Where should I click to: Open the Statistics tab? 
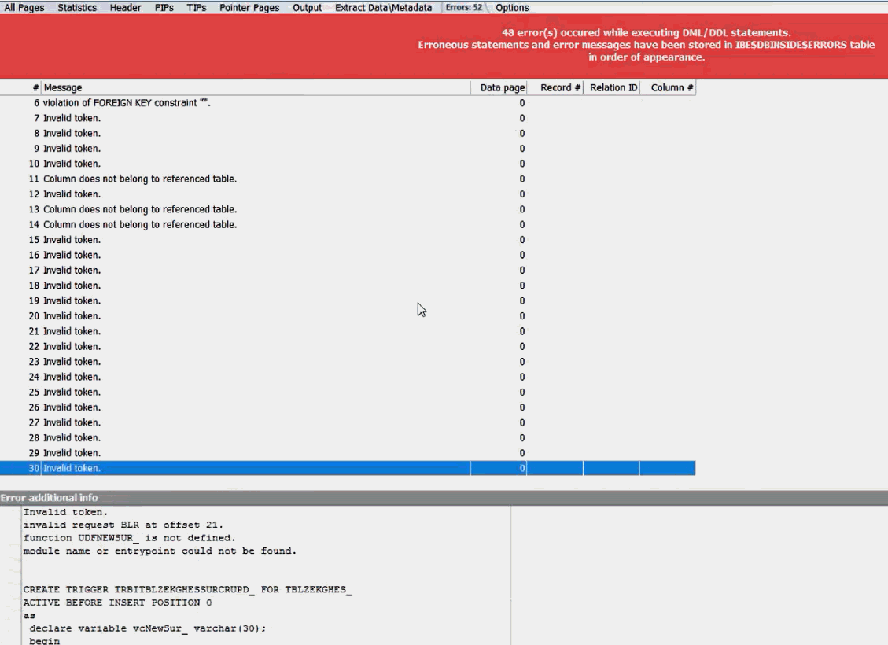coord(77,7)
